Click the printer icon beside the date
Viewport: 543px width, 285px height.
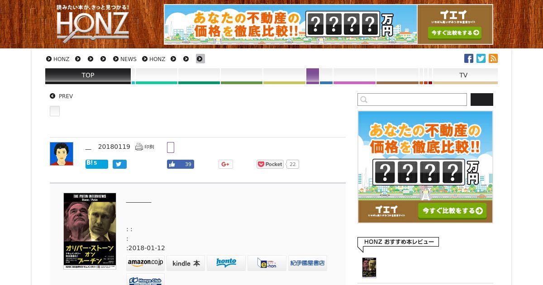(139, 147)
